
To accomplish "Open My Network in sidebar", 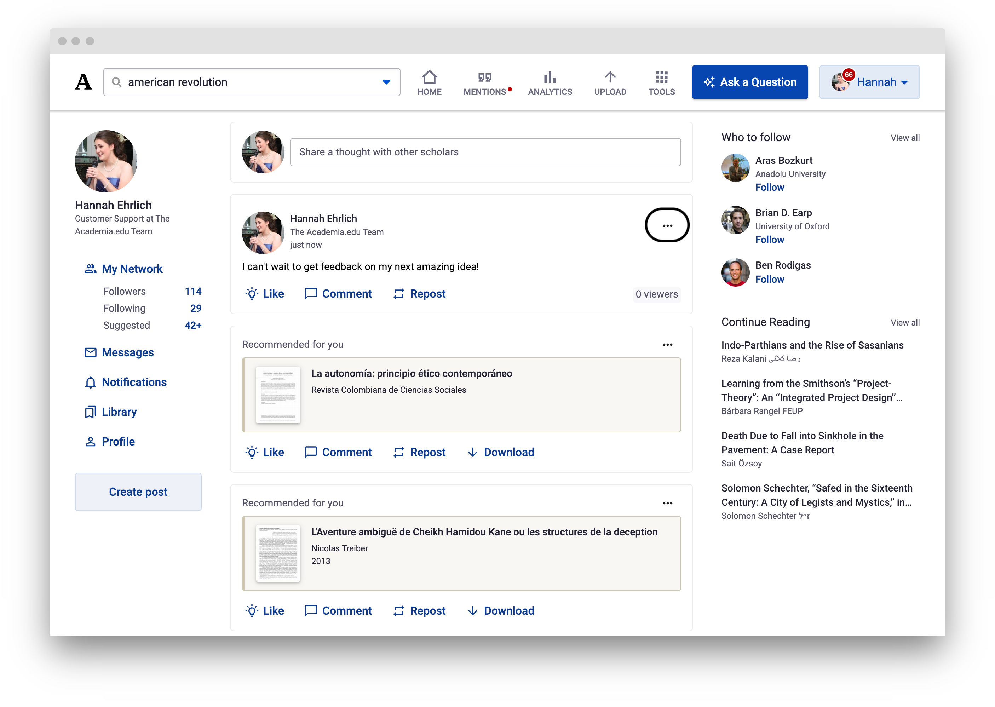I will pos(132,269).
